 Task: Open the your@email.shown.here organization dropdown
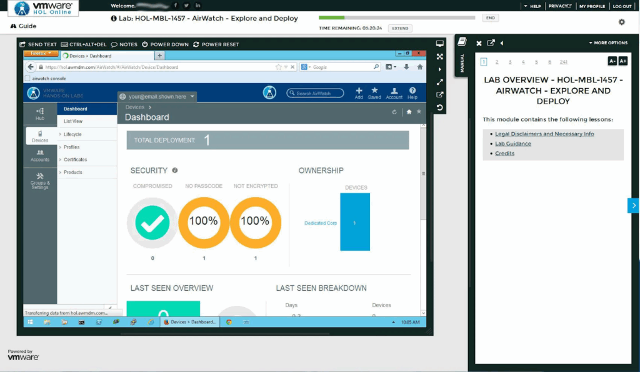(157, 97)
